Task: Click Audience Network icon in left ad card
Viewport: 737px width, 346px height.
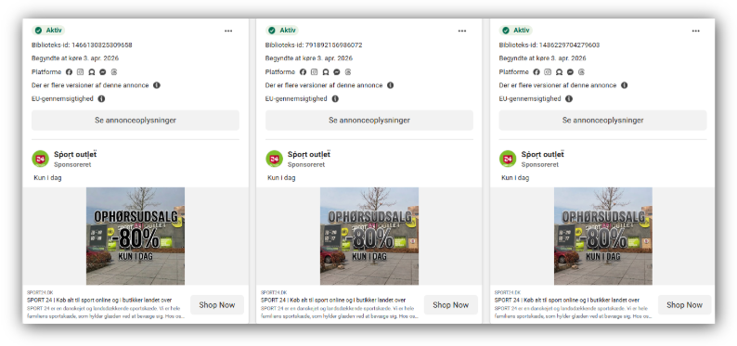Action: pos(92,72)
